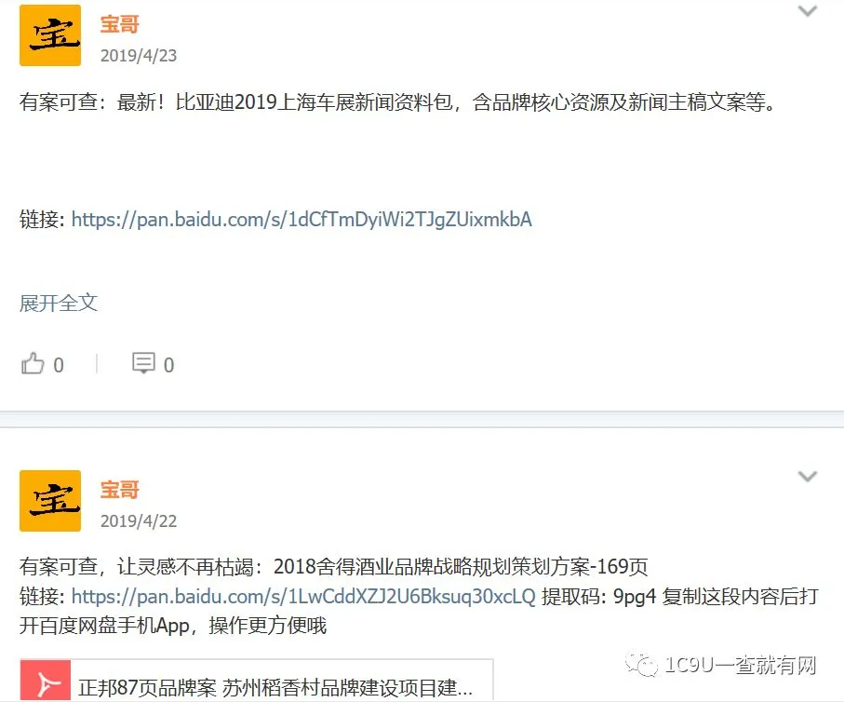
Task: Expand options chevron on first post
Action: click(x=808, y=11)
